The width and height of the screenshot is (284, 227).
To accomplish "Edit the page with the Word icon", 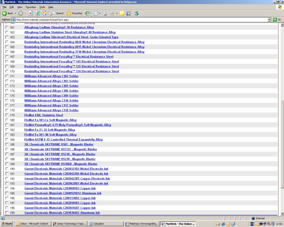I will (x=112, y=13).
